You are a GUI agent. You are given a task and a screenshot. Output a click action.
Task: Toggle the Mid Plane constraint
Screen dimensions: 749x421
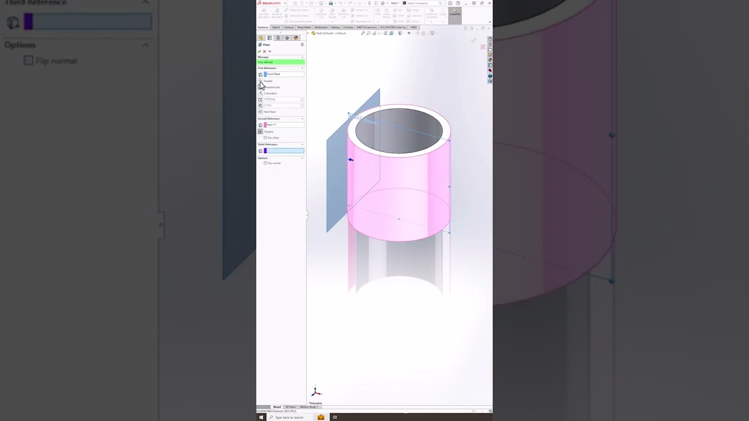pyautogui.click(x=260, y=112)
